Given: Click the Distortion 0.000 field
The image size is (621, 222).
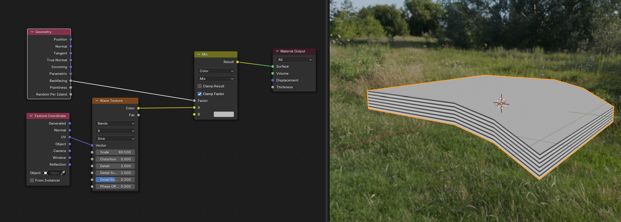Looking at the screenshot, I should [x=115, y=159].
